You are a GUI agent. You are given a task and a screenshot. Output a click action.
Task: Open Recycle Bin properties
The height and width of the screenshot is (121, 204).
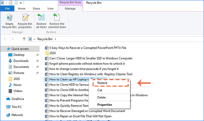tap(25, 21)
